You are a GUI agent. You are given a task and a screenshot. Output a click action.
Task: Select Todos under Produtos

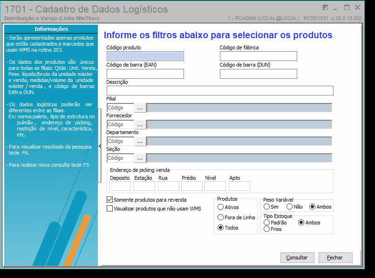(x=220, y=228)
